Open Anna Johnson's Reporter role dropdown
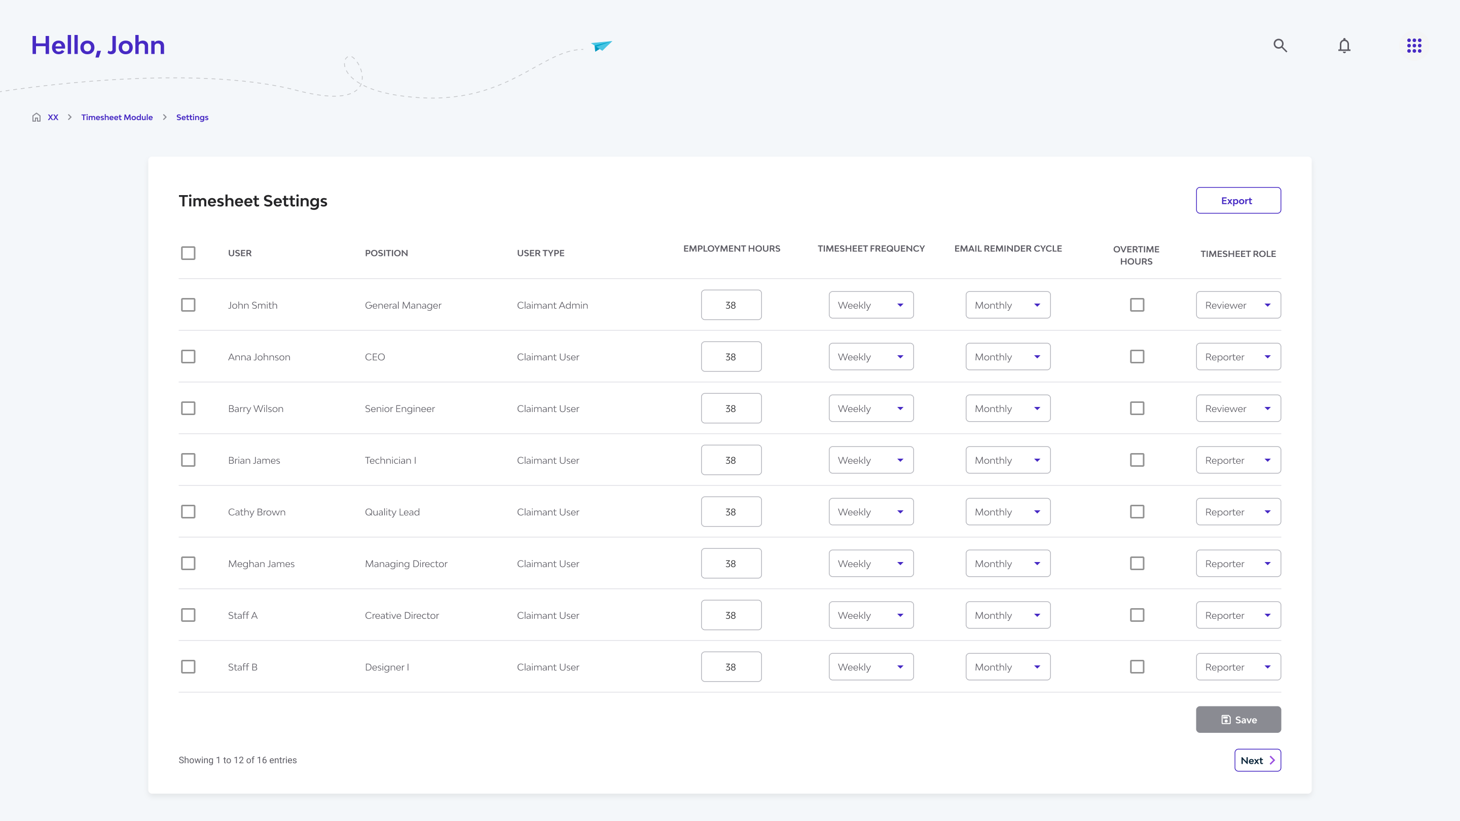The width and height of the screenshot is (1460, 821). (x=1238, y=356)
